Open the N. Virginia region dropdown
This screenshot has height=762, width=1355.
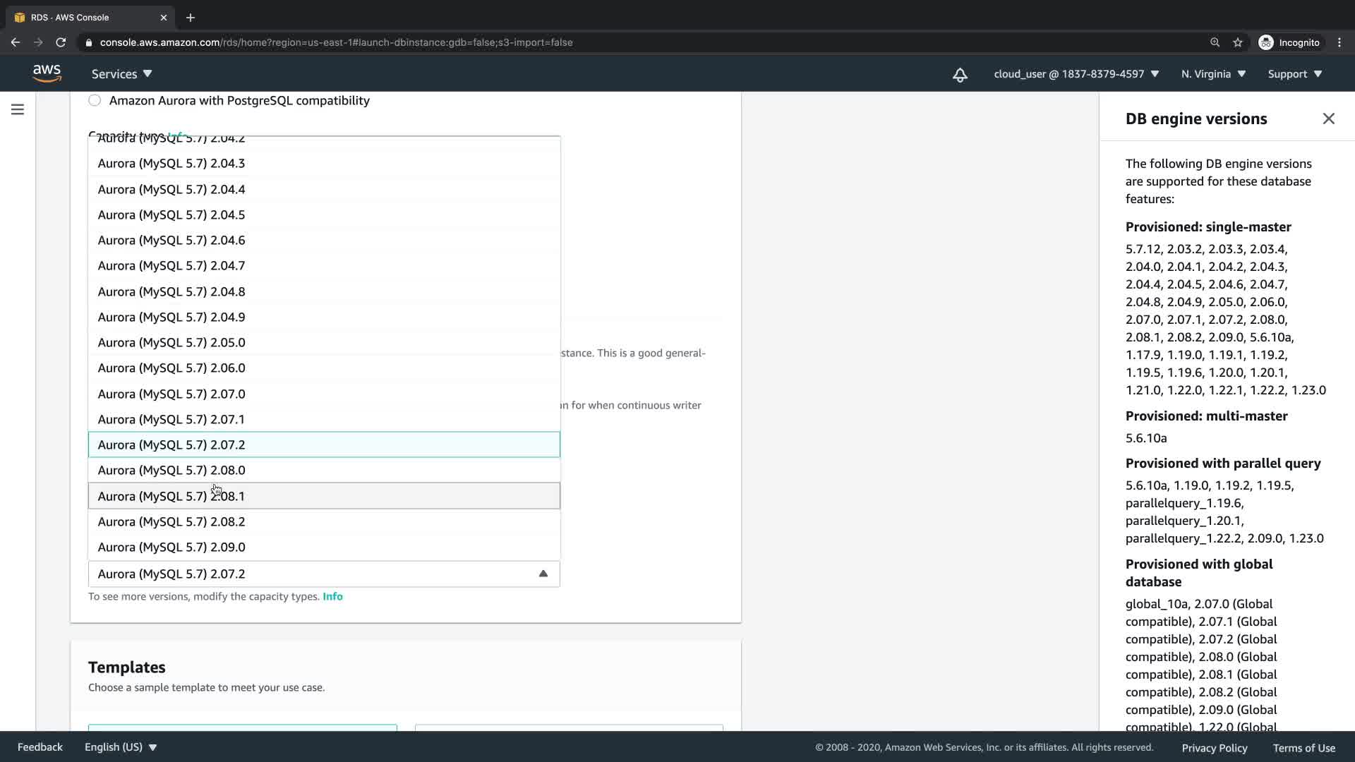point(1213,73)
